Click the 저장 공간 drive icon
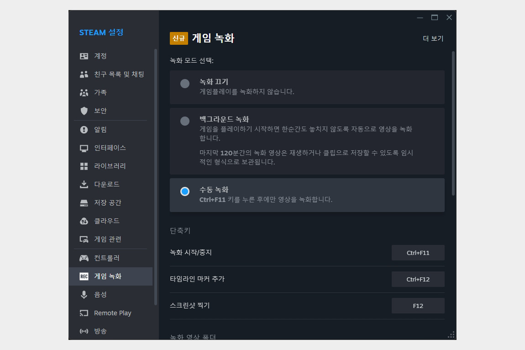The height and width of the screenshot is (350, 525). coord(84,203)
